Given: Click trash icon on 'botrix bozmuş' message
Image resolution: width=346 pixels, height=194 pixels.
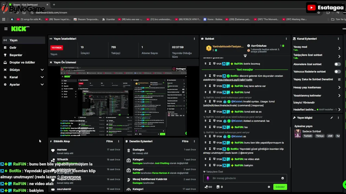Looking at the screenshot, I should pyautogui.click(x=205, y=64).
